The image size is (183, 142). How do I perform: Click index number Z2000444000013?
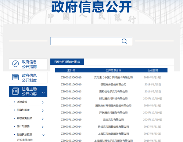[71, 99]
